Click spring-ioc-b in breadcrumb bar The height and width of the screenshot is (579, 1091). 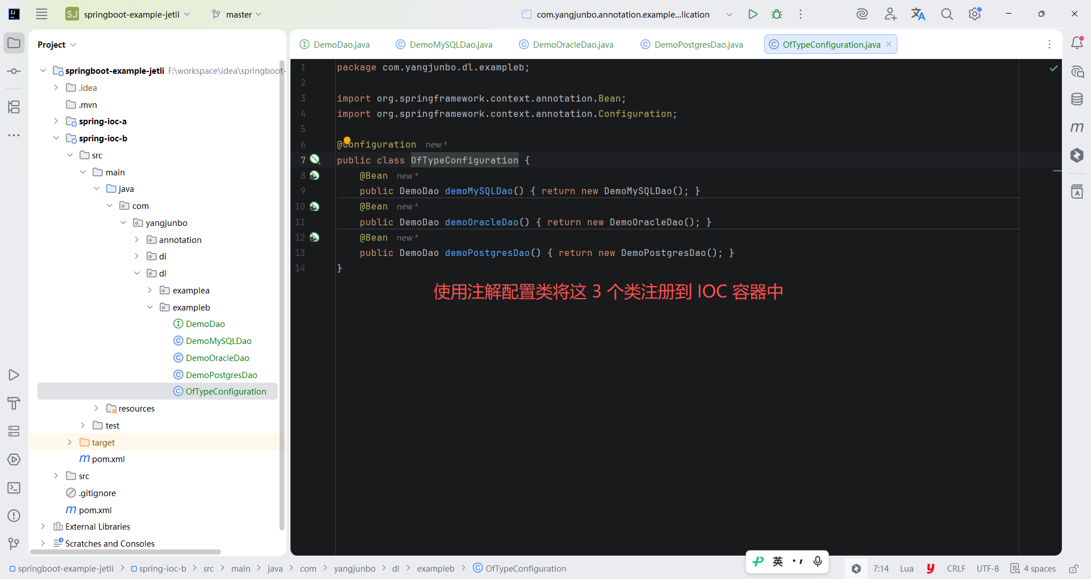(159, 569)
